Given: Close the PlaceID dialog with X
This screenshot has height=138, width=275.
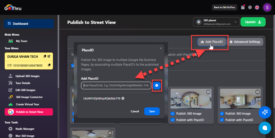Looking at the screenshot, I should pyautogui.click(x=160, y=48).
